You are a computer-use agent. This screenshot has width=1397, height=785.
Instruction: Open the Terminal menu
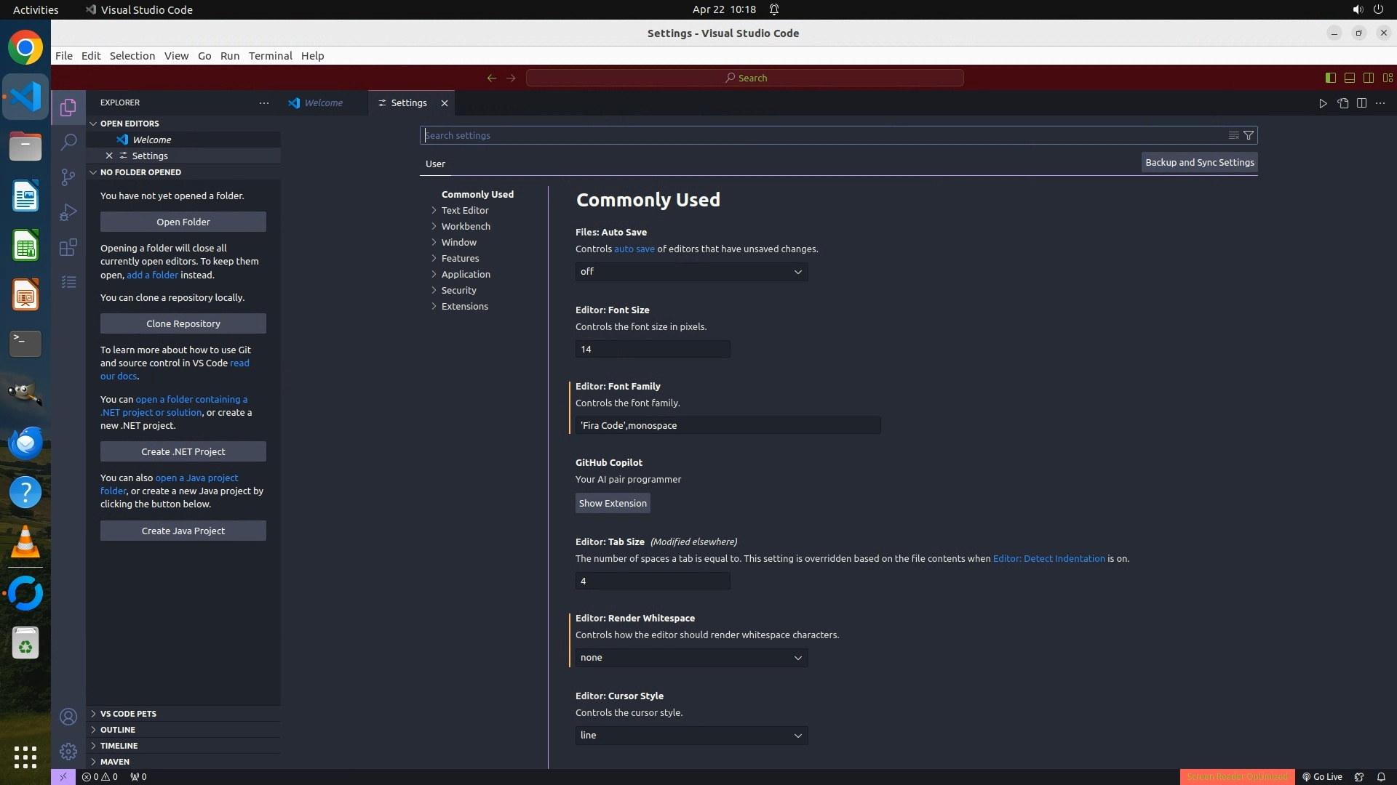270,56
